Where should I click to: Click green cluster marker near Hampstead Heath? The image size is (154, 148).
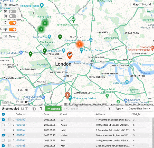click(x=45, y=23)
